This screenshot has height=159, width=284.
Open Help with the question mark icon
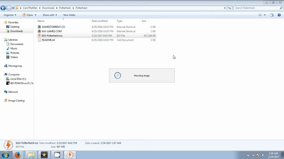coord(279,15)
